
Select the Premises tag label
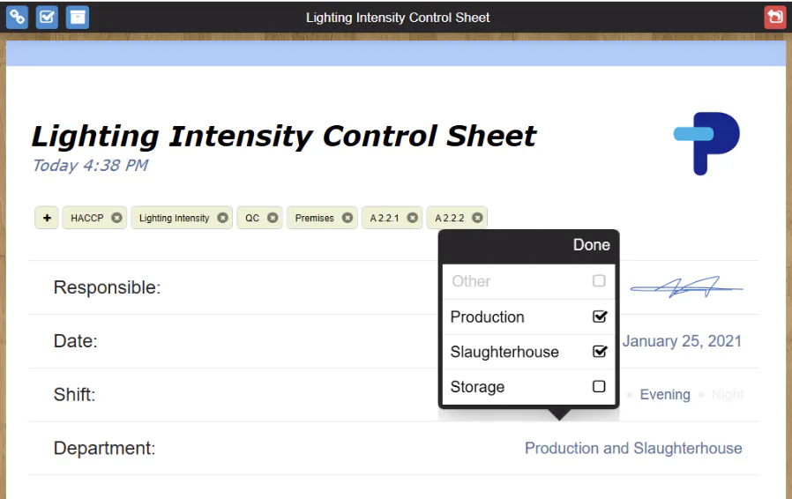click(314, 218)
